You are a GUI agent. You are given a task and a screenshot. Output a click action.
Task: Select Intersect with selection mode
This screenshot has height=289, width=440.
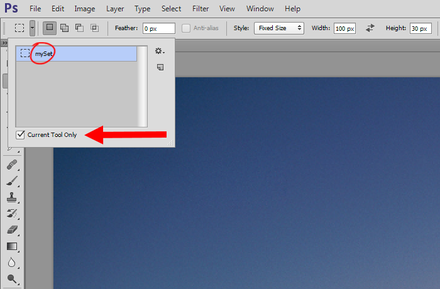click(94, 28)
